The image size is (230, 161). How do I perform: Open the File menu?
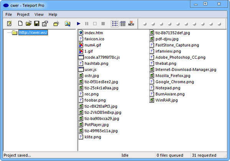click(x=8, y=14)
